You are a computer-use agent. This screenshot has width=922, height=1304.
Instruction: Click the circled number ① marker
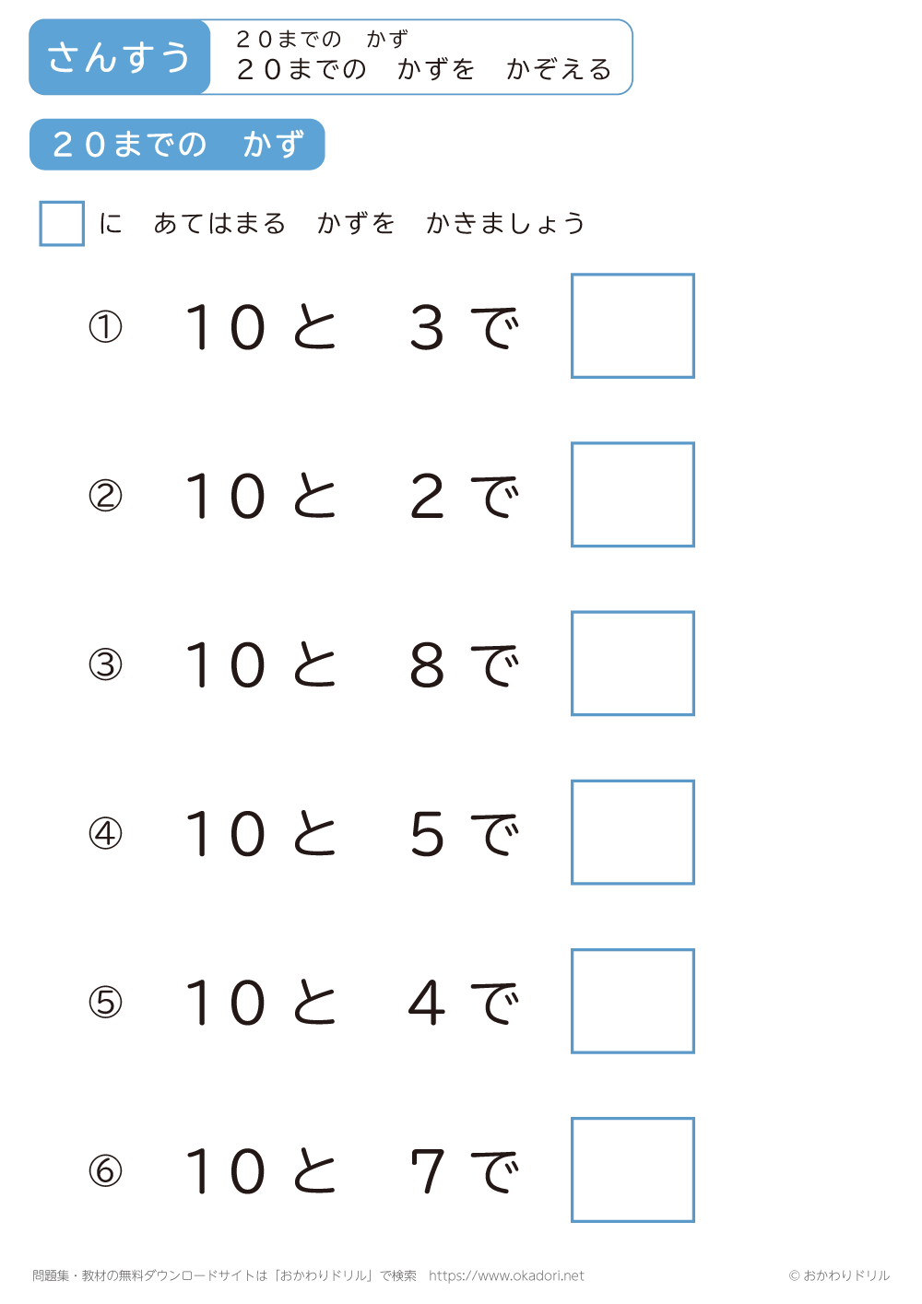tap(105, 327)
